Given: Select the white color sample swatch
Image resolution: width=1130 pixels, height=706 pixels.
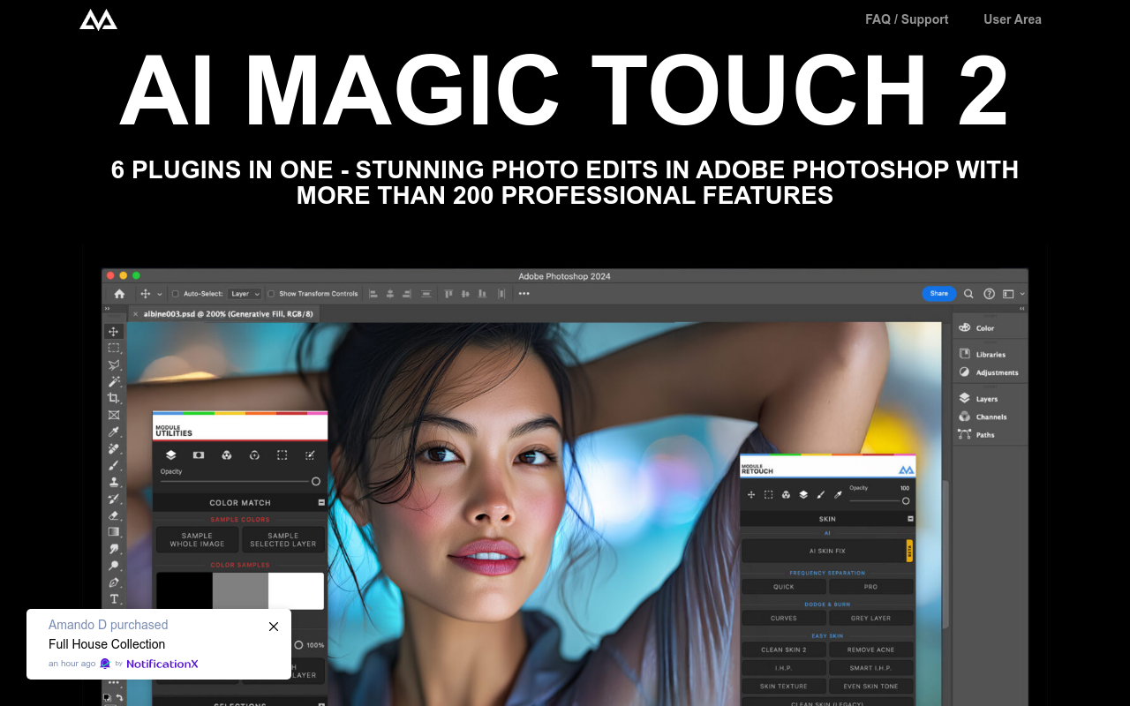Looking at the screenshot, I should (296, 591).
